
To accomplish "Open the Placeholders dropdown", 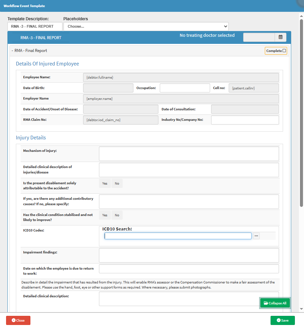I will (146, 26).
